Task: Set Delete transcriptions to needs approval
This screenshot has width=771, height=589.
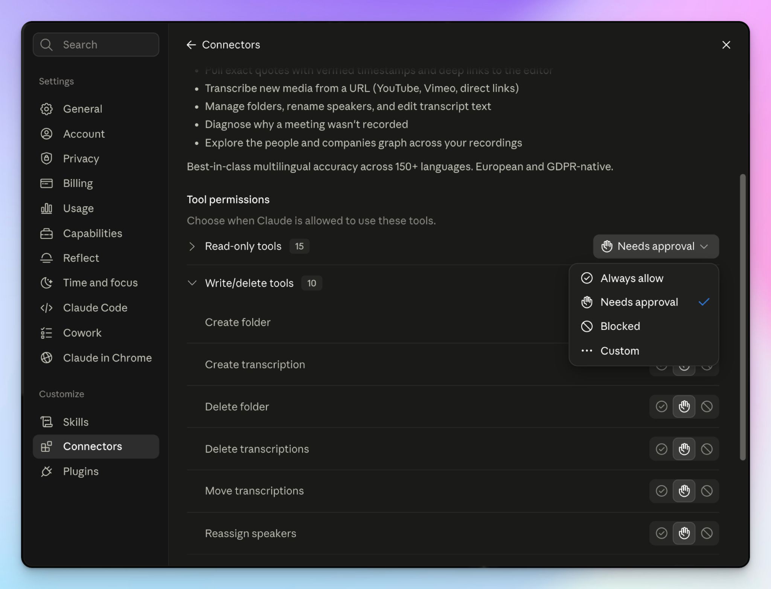Action: 684,449
